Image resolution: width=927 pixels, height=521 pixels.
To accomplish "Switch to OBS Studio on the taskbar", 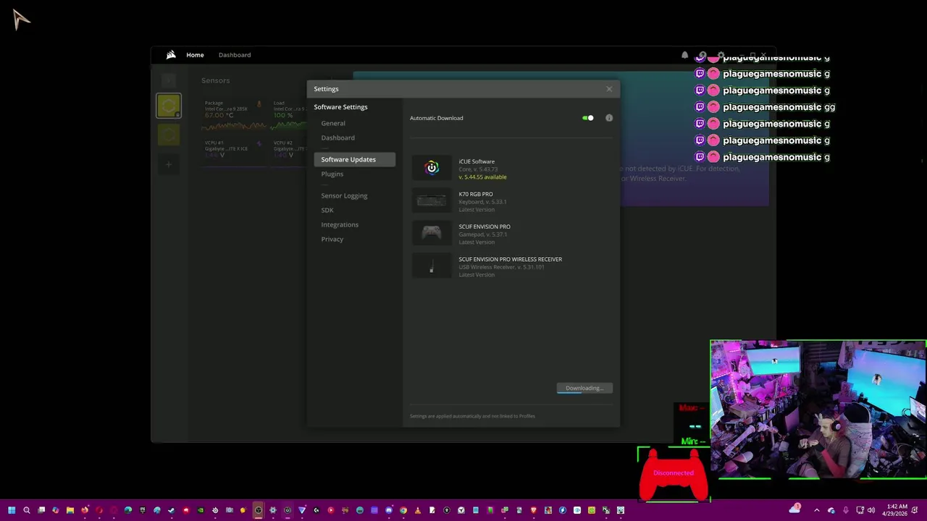I will 259,510.
